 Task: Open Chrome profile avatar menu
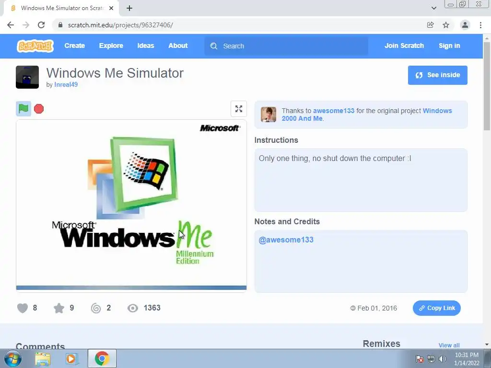(465, 25)
